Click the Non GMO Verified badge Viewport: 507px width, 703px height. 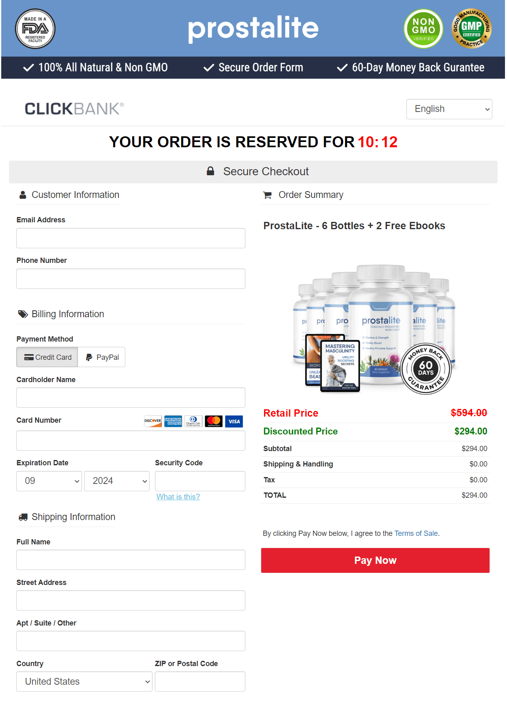pyautogui.click(x=423, y=29)
